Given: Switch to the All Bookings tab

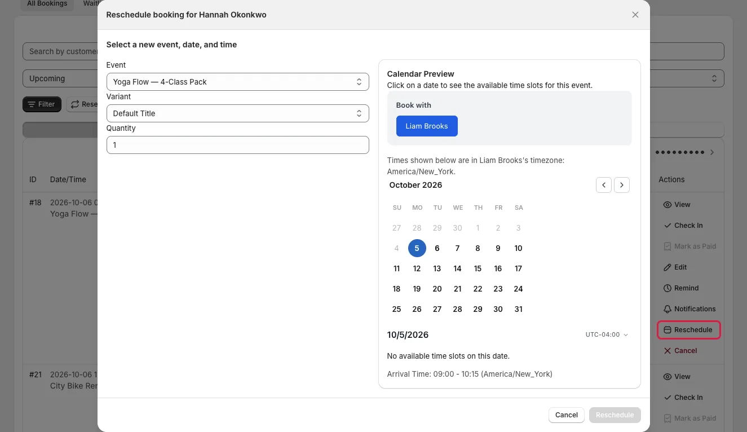Looking at the screenshot, I should (x=47, y=4).
